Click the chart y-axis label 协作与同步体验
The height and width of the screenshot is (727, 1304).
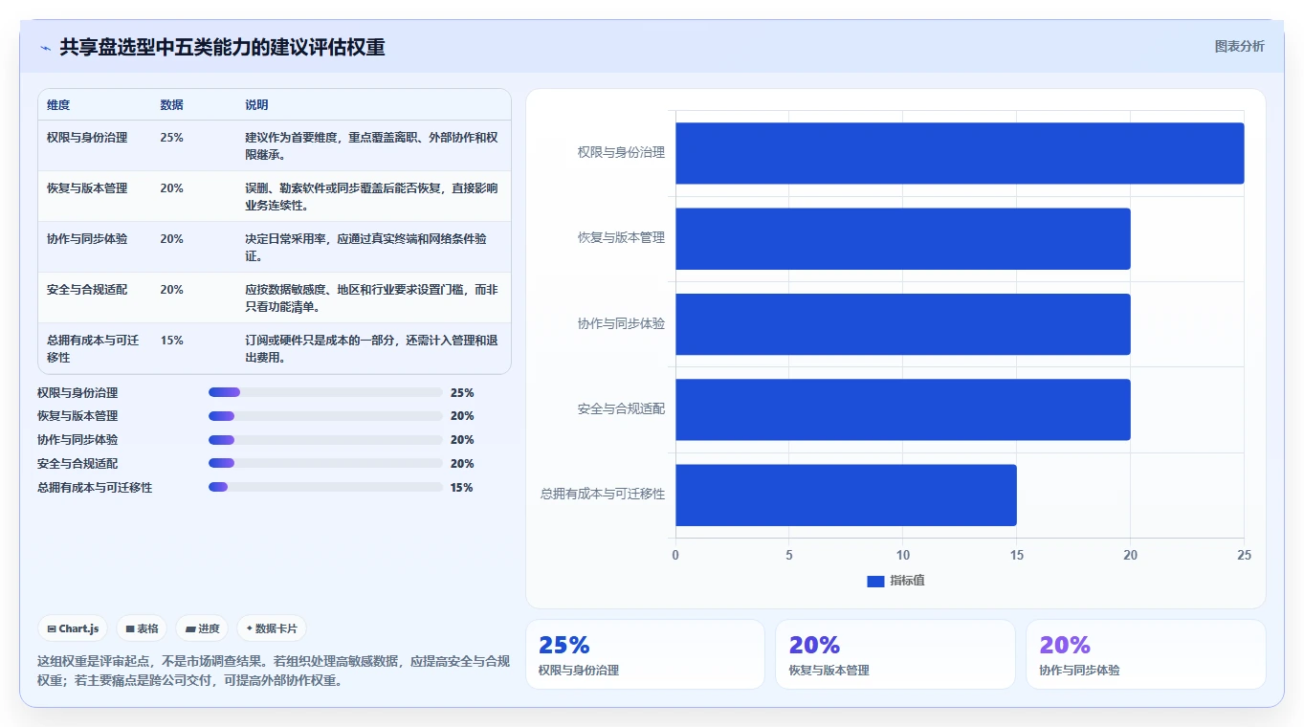click(621, 323)
